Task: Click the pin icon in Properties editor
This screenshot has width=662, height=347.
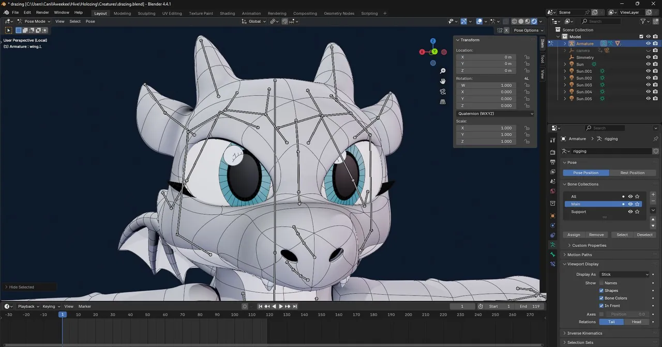Action: 656,138
